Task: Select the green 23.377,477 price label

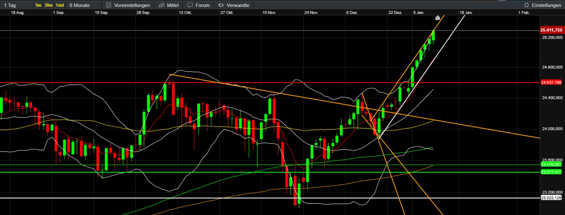Action: [551, 172]
